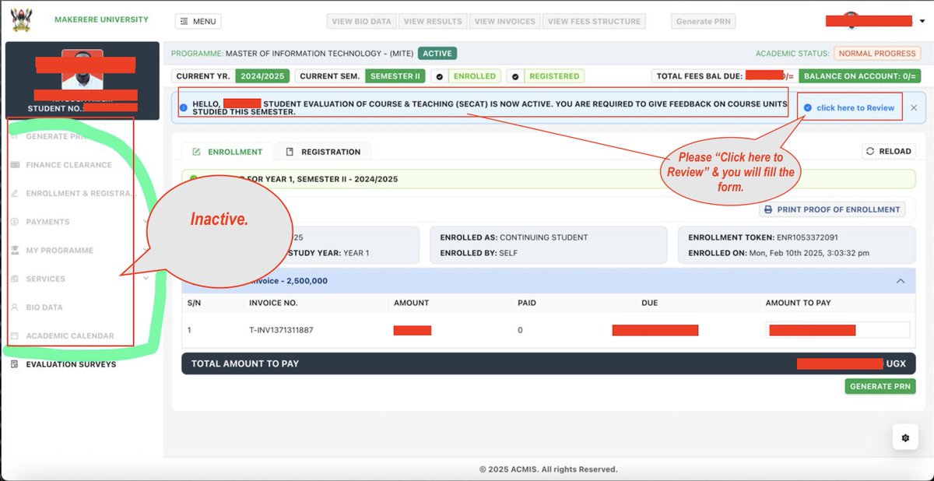Click the REGISTERED status check icon

[515, 76]
